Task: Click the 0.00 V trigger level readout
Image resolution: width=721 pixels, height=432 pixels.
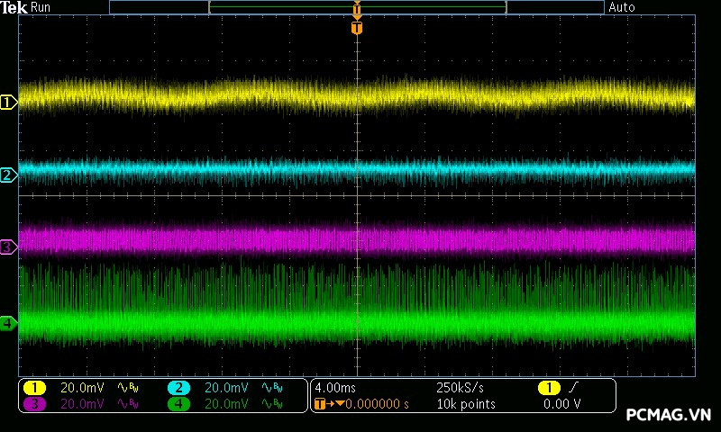Action: click(561, 404)
